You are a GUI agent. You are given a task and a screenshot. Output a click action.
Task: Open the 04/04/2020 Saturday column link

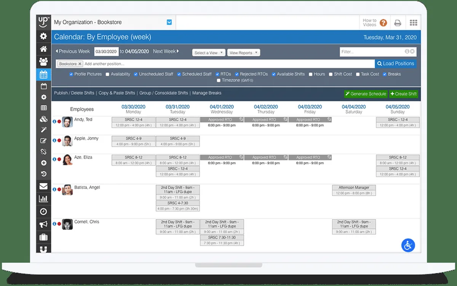(x=354, y=107)
